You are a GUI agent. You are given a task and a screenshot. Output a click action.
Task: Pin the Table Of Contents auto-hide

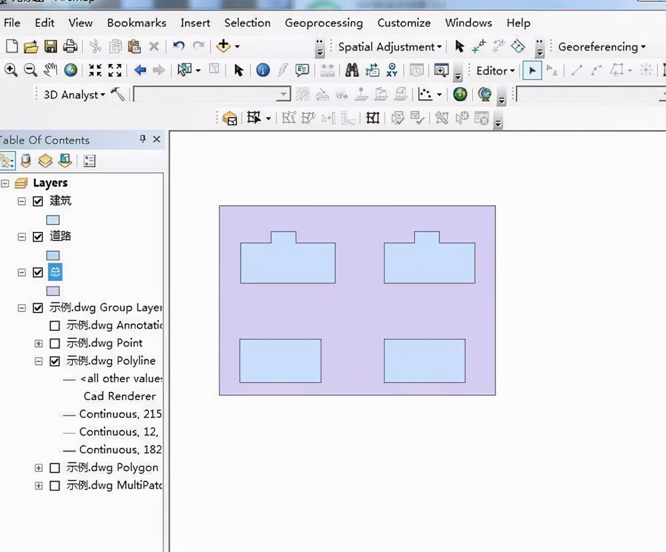pyautogui.click(x=143, y=139)
